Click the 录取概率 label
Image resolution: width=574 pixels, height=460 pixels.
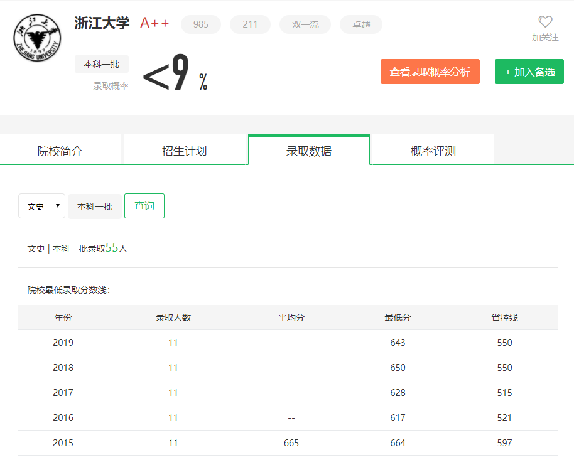(111, 86)
